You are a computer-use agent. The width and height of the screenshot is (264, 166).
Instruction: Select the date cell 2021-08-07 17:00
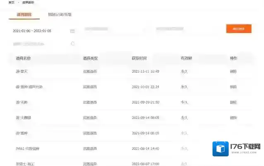coord(146,164)
